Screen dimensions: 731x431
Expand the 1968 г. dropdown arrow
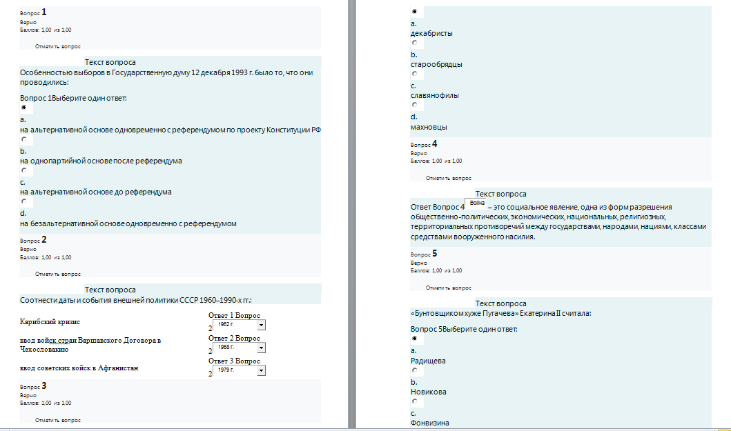pos(261,348)
